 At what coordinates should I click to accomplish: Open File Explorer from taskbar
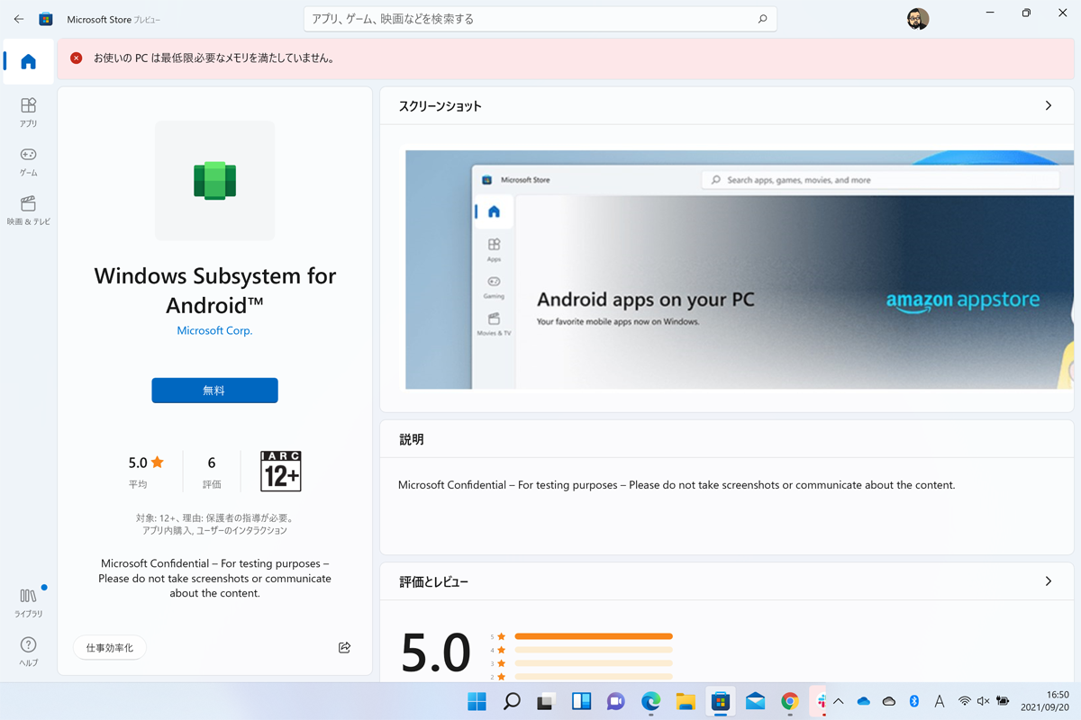click(x=686, y=702)
